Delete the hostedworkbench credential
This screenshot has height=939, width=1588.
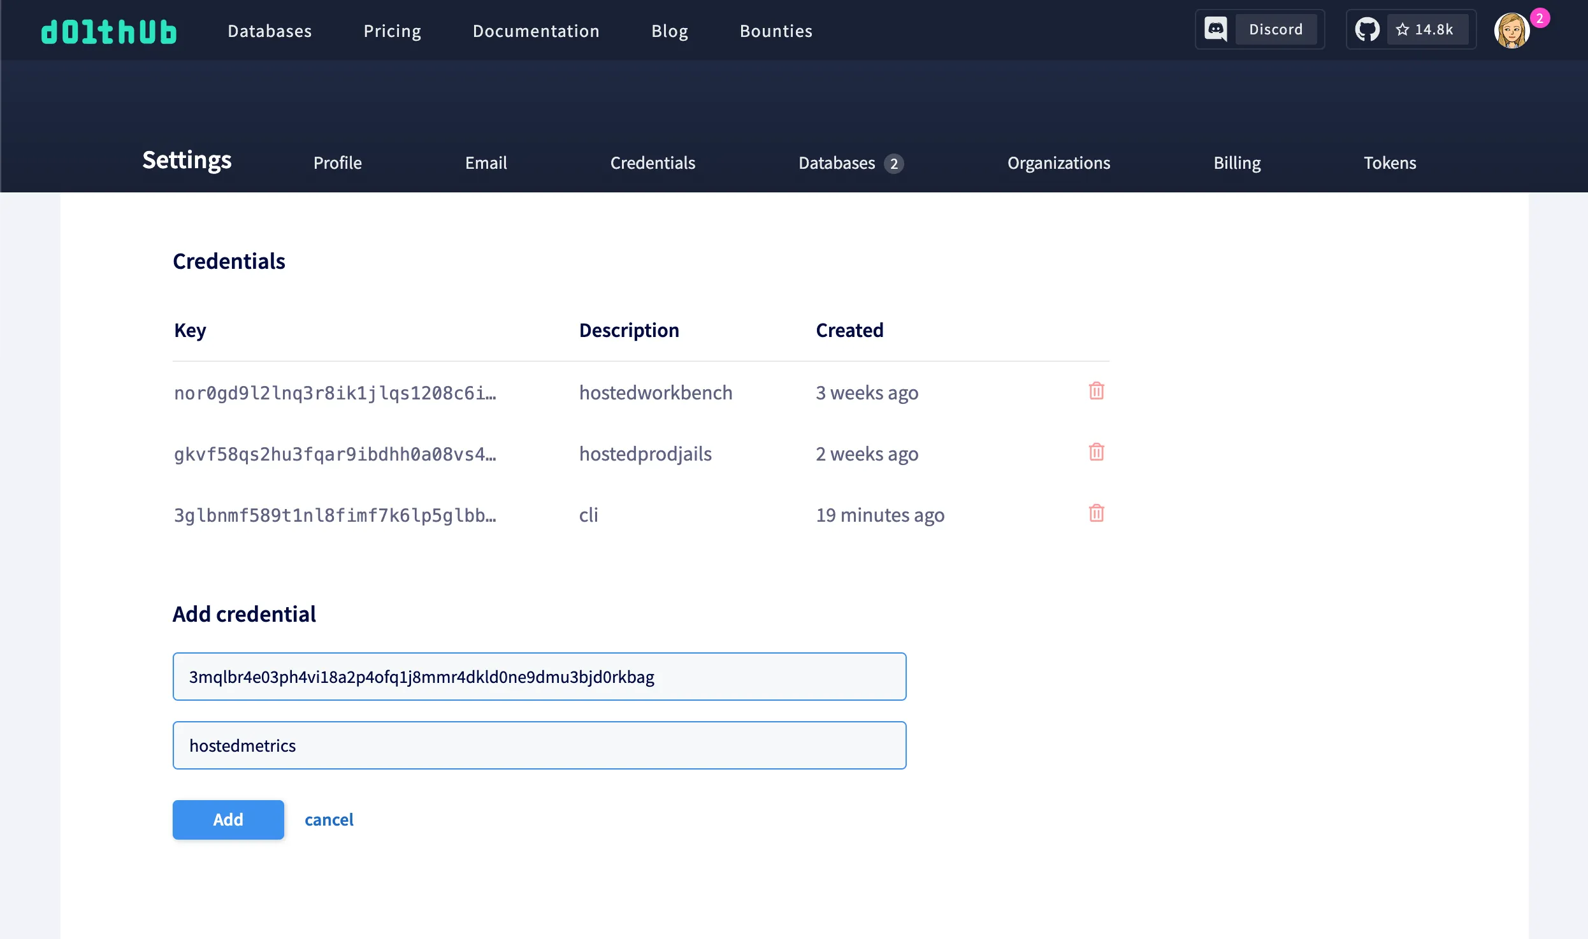tap(1096, 391)
